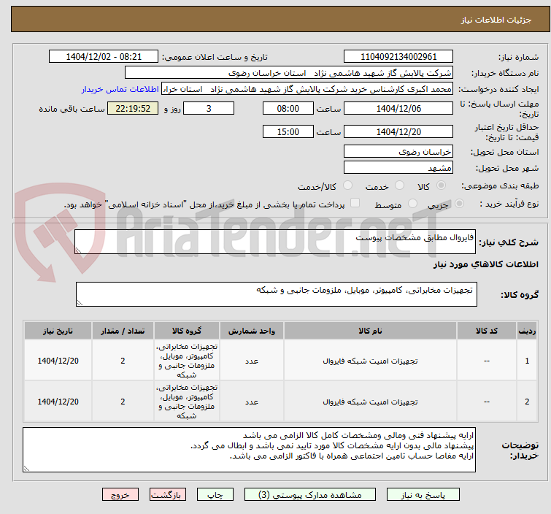Open مشاهده مدارک پیوستی (3) button
Screen dimensions: 551x514
tap(310, 495)
